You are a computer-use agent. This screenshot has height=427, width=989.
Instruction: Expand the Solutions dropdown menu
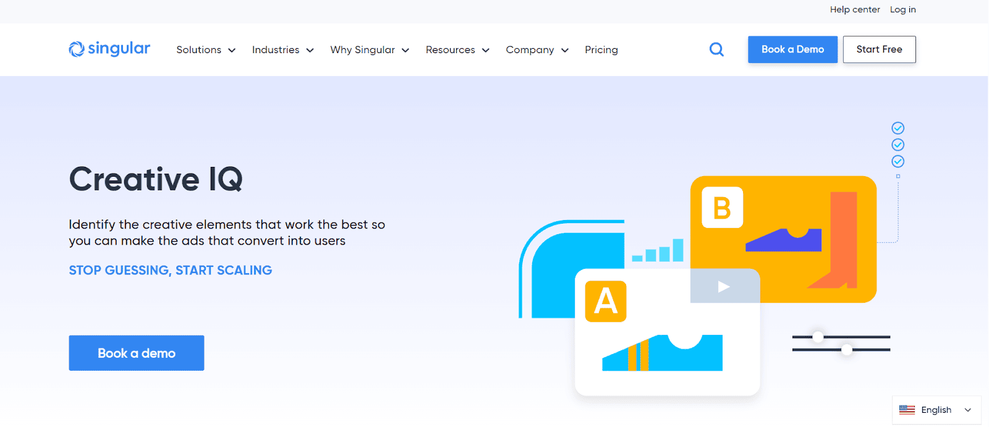pyautogui.click(x=206, y=50)
